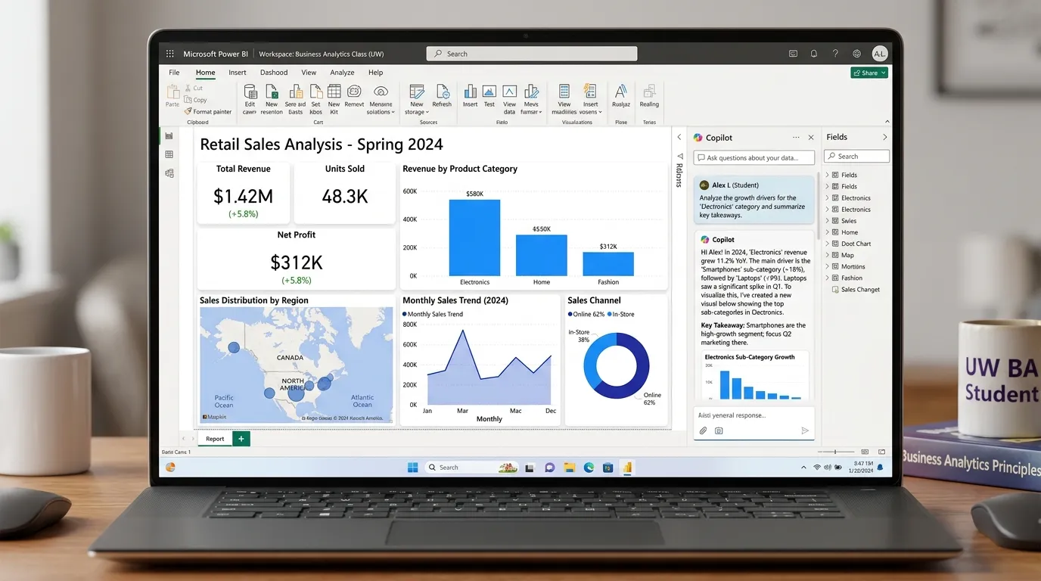Viewport: 1041px width, 581px height.
Task: Click the green Share button
Action: (x=869, y=73)
